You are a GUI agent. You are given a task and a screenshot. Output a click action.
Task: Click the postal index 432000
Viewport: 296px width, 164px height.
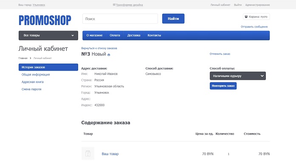(99, 105)
